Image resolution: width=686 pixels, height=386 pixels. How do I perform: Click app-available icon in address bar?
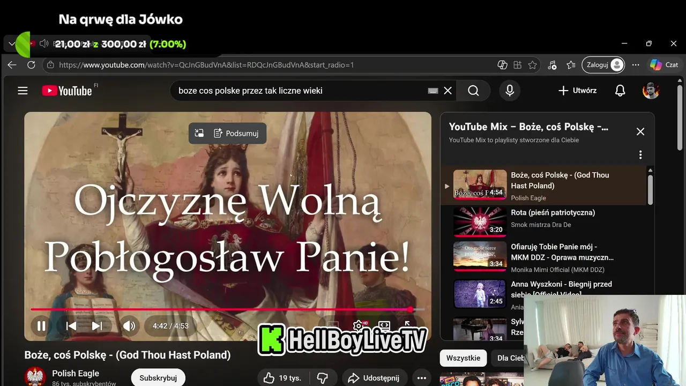click(517, 65)
